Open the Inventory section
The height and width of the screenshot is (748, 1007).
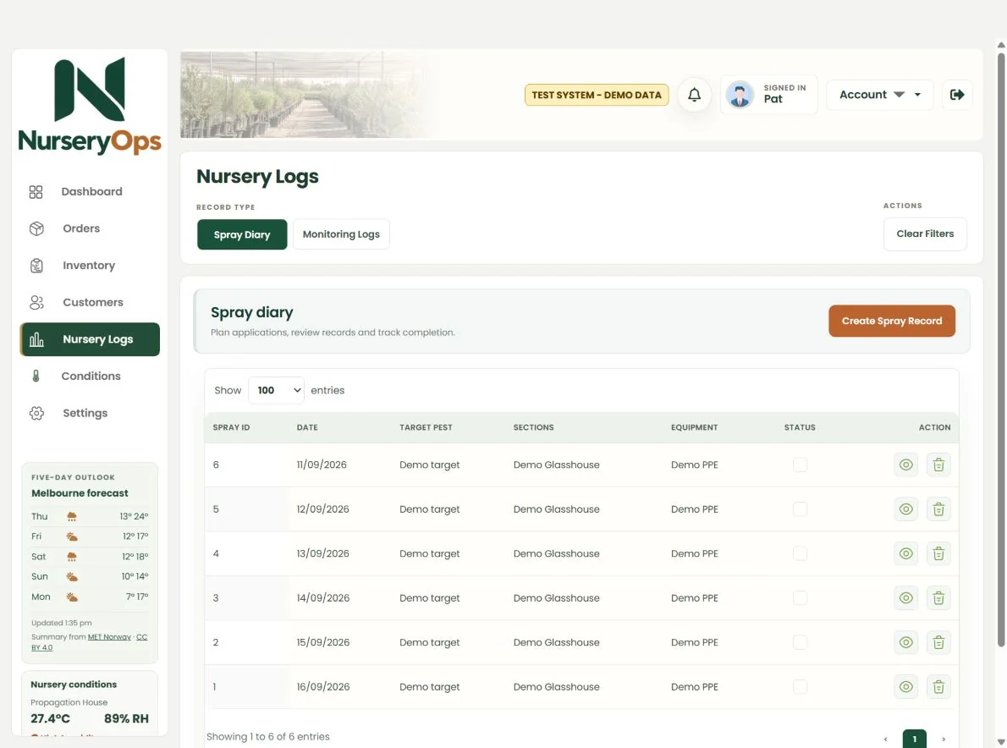click(x=90, y=265)
